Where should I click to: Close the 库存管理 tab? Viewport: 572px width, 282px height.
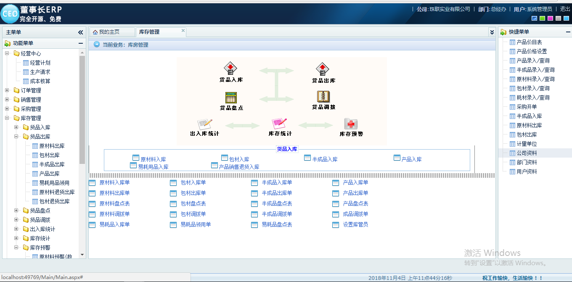point(183,30)
